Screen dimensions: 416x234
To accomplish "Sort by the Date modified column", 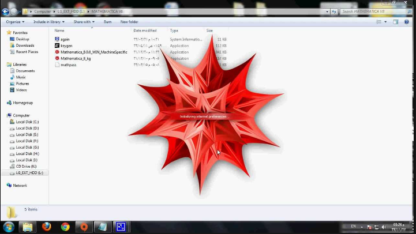I will (x=145, y=31).
